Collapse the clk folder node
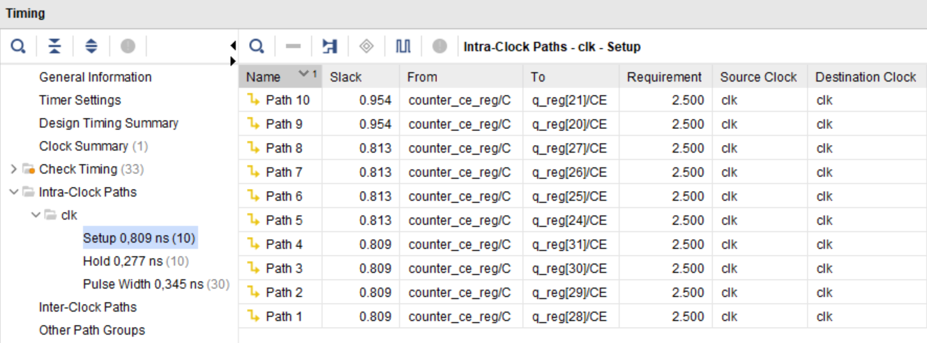 coord(36,215)
